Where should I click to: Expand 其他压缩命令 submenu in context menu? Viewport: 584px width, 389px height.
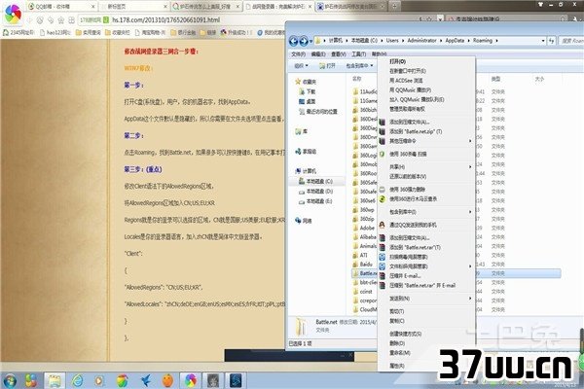click(426, 141)
